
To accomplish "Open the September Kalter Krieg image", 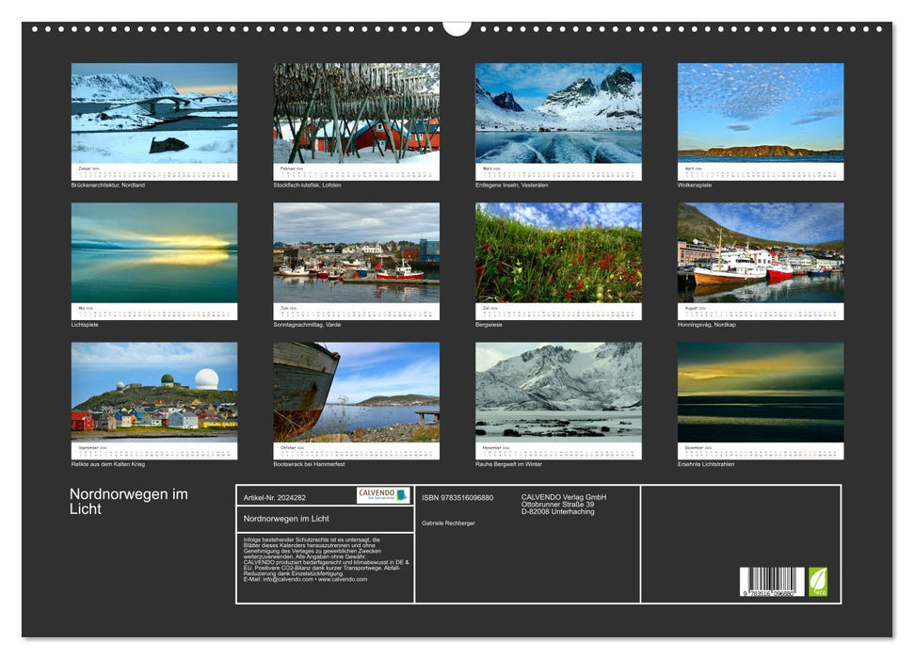I will tap(151, 391).
